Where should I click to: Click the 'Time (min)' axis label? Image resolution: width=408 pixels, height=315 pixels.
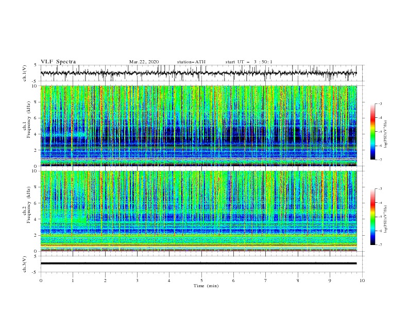[206, 286]
